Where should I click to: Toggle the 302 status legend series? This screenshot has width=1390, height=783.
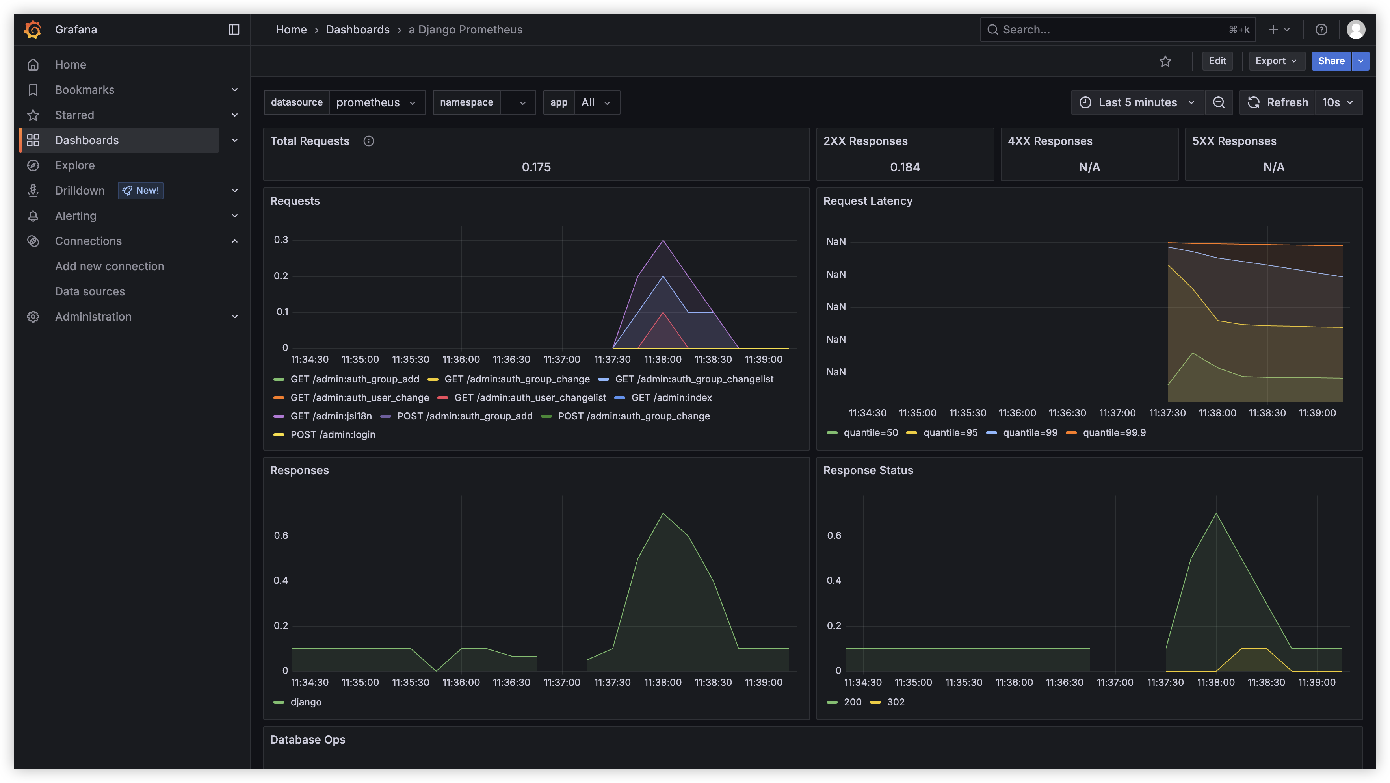pos(896,702)
